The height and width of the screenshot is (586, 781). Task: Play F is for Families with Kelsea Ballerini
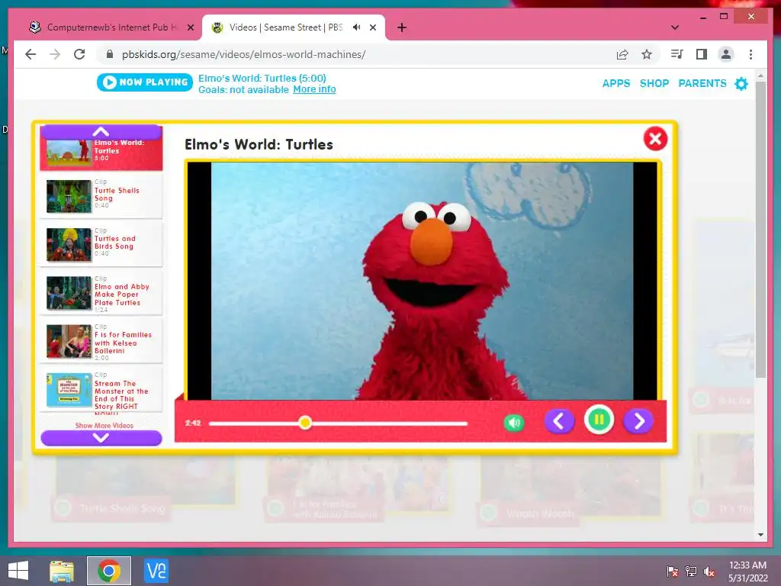click(x=101, y=341)
